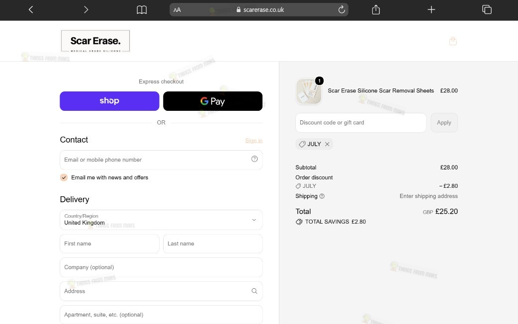The height and width of the screenshot is (324, 518).
Task: Click the total amount £25.20
Action: (446, 211)
